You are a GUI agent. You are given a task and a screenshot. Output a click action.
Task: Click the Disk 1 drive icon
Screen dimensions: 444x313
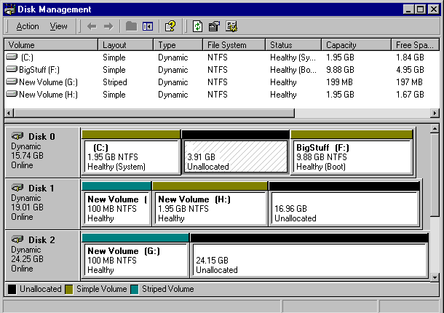(x=17, y=188)
